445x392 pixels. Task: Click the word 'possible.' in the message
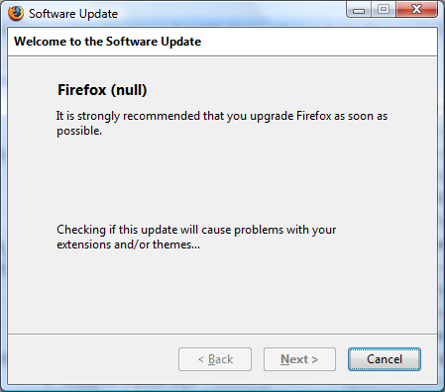(79, 131)
